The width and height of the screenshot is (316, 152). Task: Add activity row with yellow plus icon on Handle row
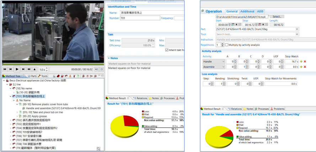(x=301, y=61)
